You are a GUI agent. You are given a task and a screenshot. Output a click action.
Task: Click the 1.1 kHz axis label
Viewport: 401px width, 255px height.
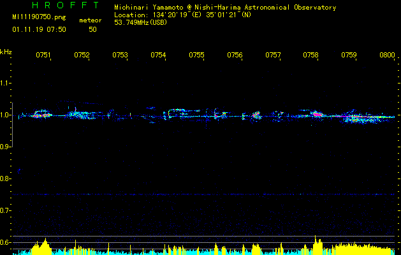tap(4, 83)
